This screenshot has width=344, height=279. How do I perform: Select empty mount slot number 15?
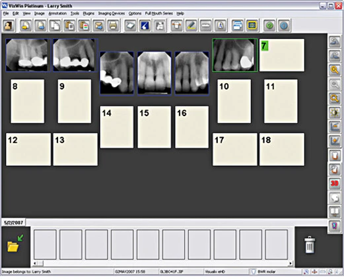155,127
